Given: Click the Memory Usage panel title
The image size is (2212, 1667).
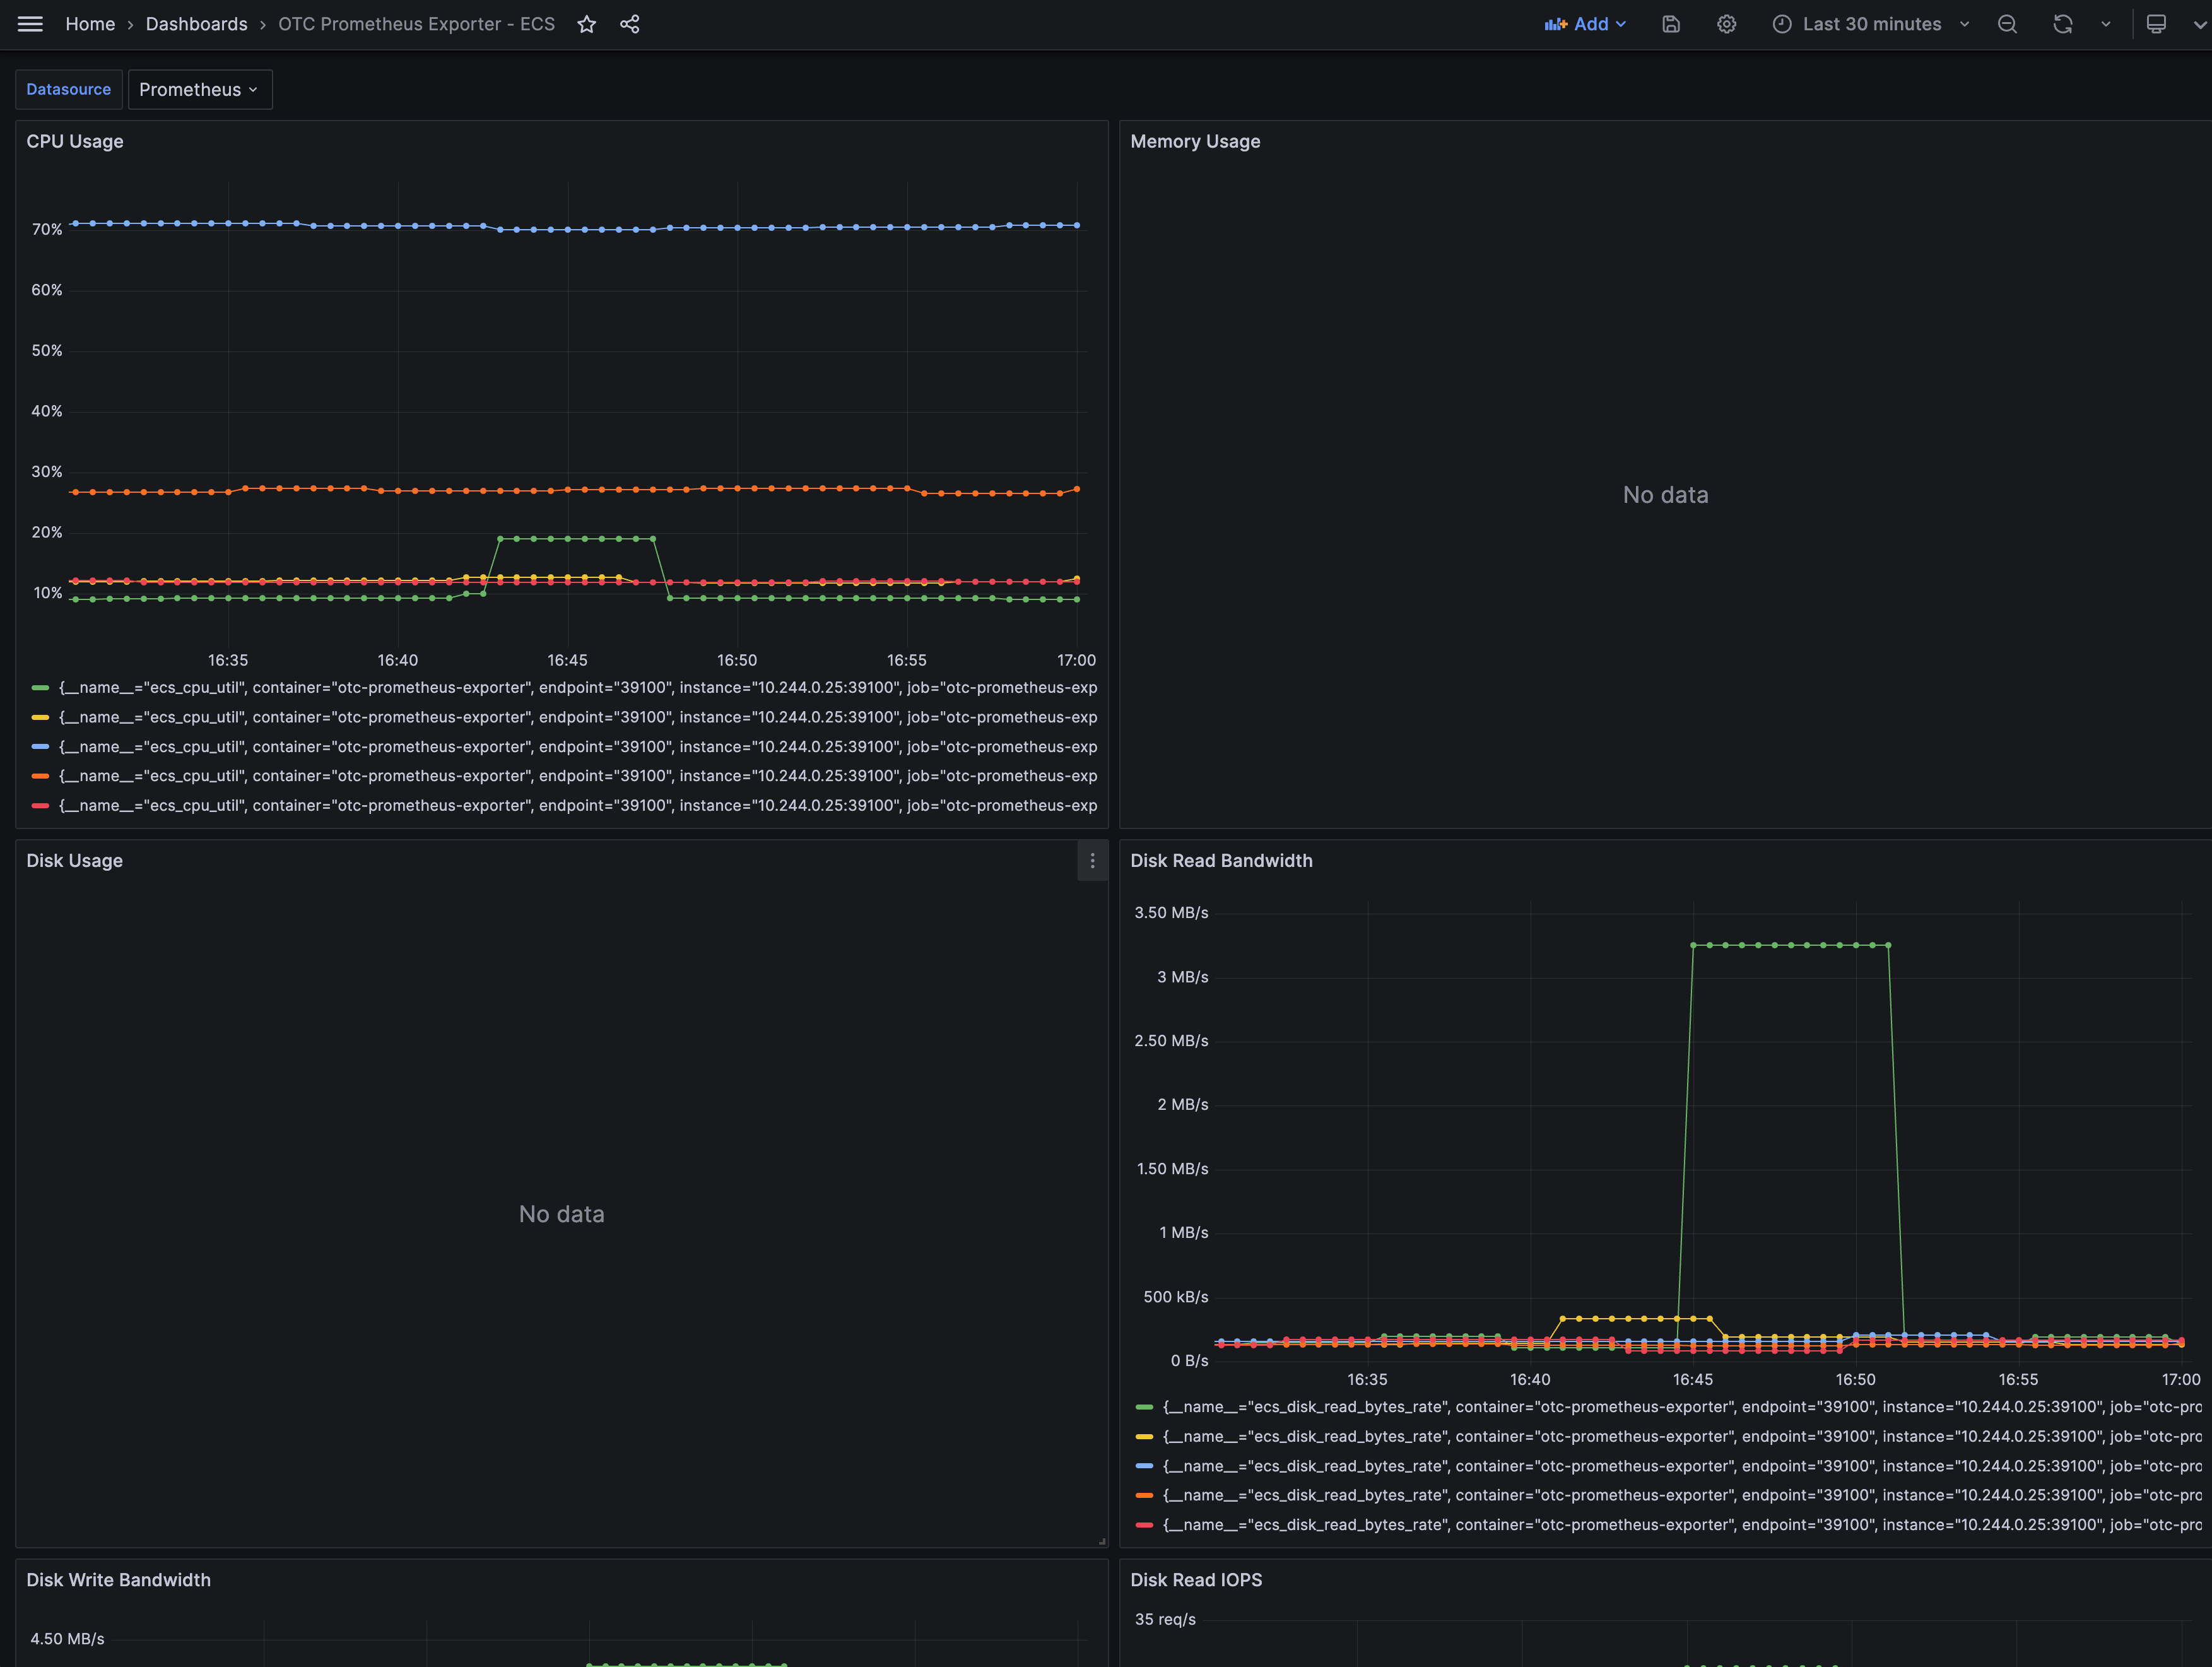Looking at the screenshot, I should [1195, 142].
